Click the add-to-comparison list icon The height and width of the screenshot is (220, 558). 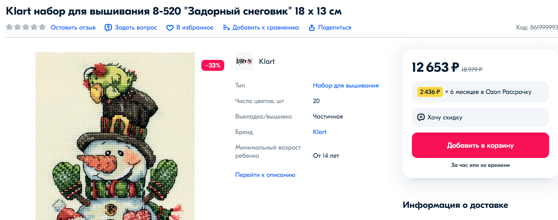pyautogui.click(x=226, y=28)
